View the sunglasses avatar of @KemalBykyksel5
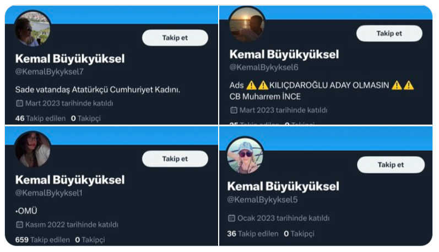439x252 pixels. point(245,156)
